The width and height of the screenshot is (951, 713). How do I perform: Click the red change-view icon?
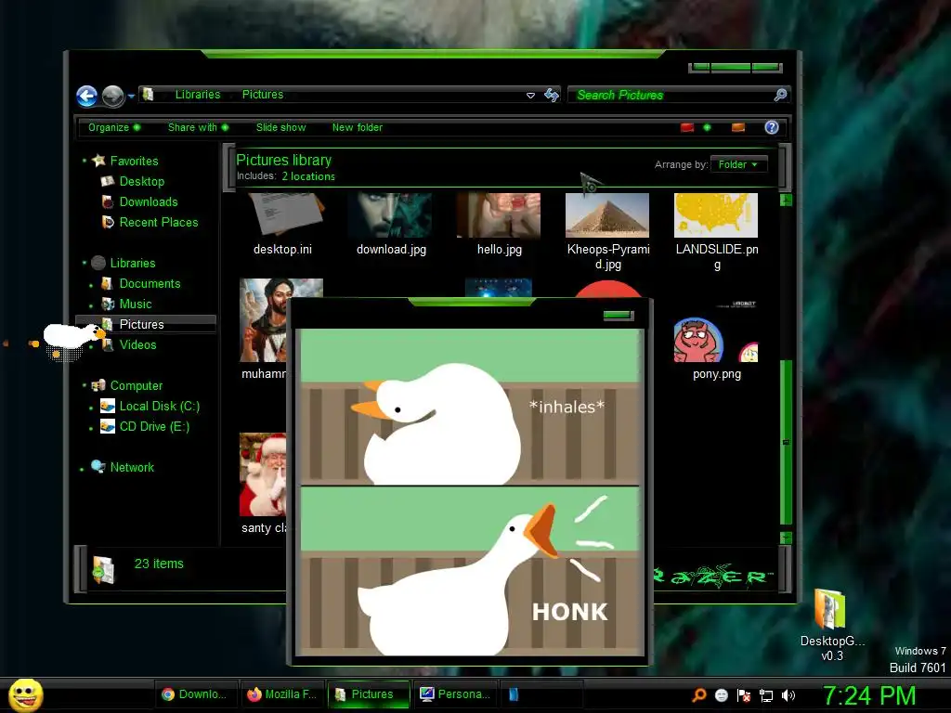(x=687, y=127)
